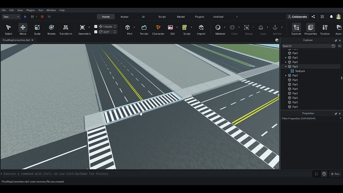The image size is (343, 193).
Task: Open the Help menu
Action: [62, 10]
